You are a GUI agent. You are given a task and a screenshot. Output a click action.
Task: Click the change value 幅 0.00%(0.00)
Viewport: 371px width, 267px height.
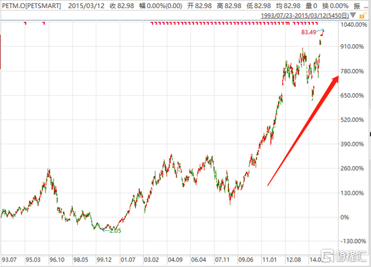pyautogui.click(x=161, y=5)
